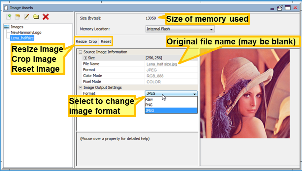Screen dimensions: 302x171
Task: Click the red X delete image icon
Action: point(46,17)
